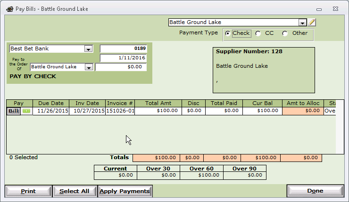This screenshot has width=349, height=202.
Task: Click the orange Amt to Alloc cell
Action: point(303,111)
